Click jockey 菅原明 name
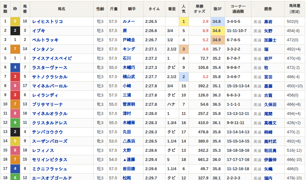Image resolution: width=307 pixels, height=180 pixels. click(129, 104)
